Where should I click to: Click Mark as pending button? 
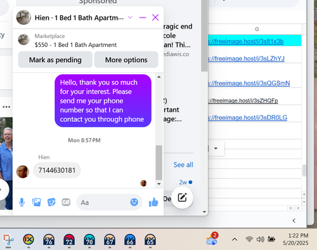pos(55,60)
